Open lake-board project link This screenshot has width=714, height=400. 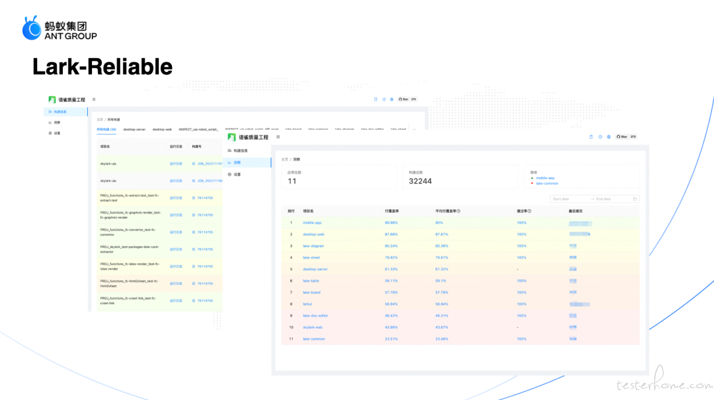[x=311, y=292]
